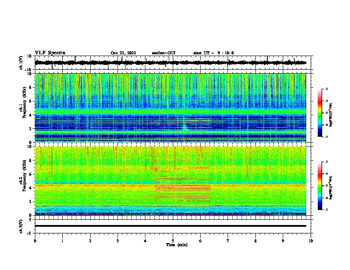Click the ch.2 color scale bar

coord(320,186)
